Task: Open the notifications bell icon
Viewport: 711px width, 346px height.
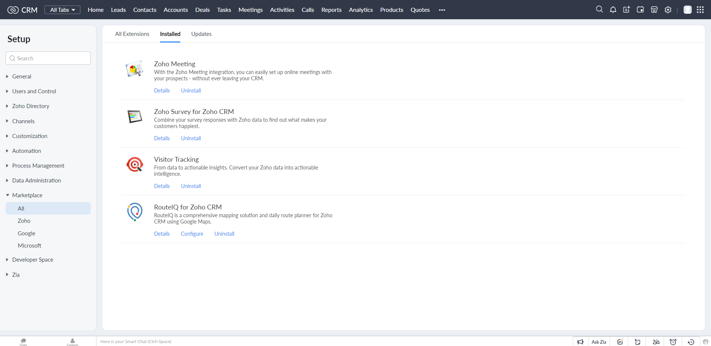Action: coord(613,10)
